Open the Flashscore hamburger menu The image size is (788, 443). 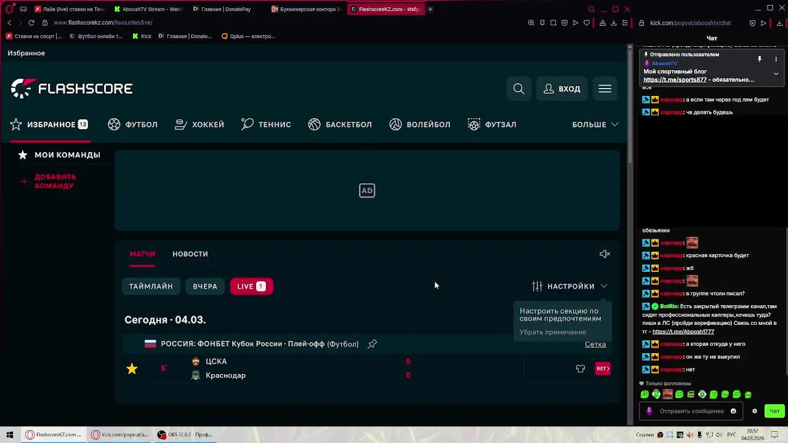[x=605, y=89]
